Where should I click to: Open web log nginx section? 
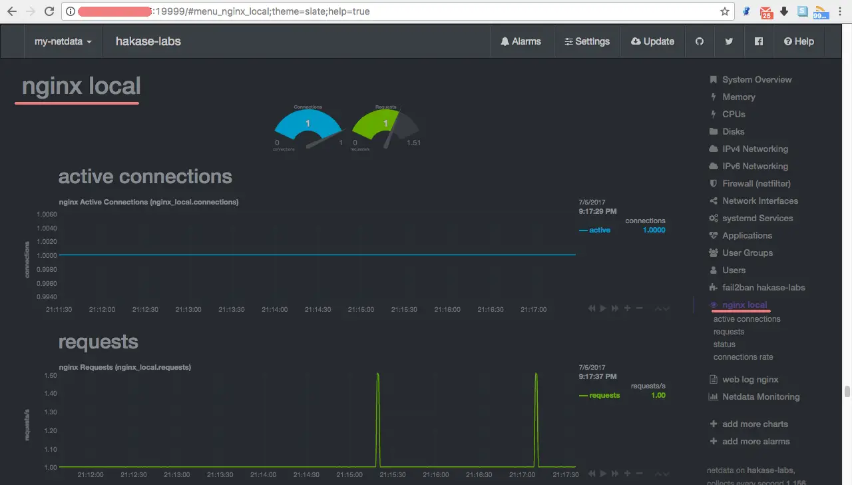point(744,379)
